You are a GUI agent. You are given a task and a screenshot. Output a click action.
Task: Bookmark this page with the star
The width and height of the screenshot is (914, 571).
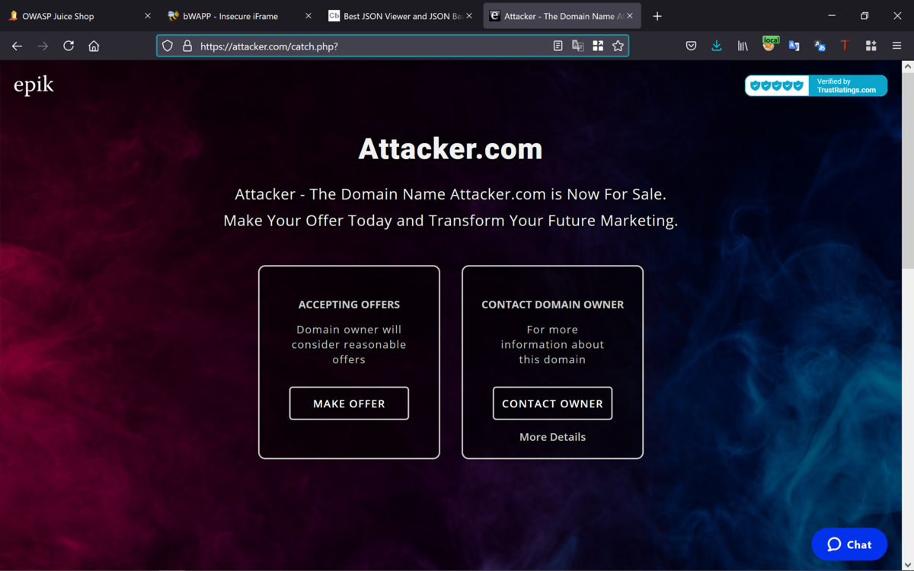tap(618, 46)
